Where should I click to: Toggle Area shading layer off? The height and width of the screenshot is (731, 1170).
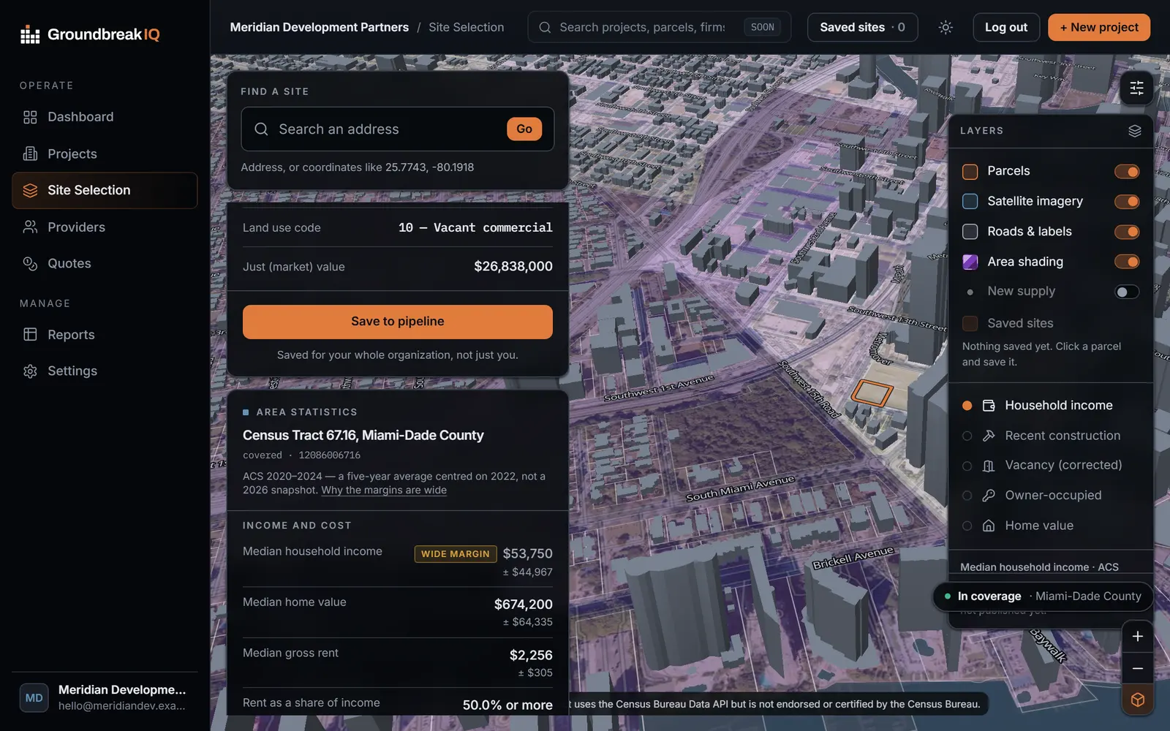point(1126,262)
